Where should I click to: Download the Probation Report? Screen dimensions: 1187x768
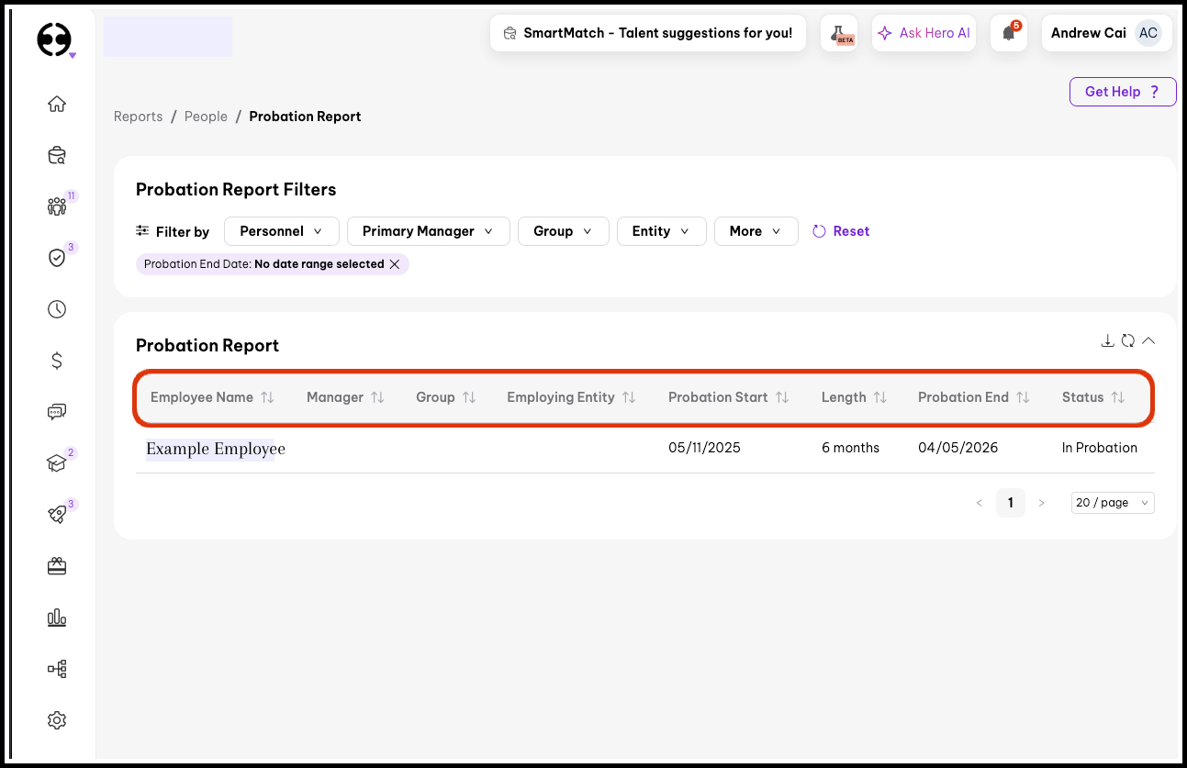click(x=1107, y=341)
